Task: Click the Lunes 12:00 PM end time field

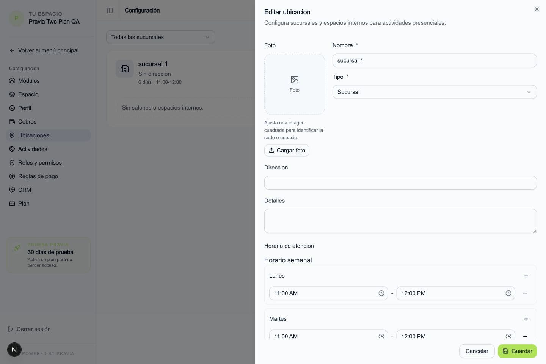Action: 455,293
